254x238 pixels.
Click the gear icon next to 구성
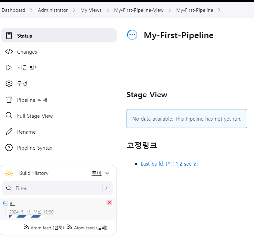[x=9, y=84]
